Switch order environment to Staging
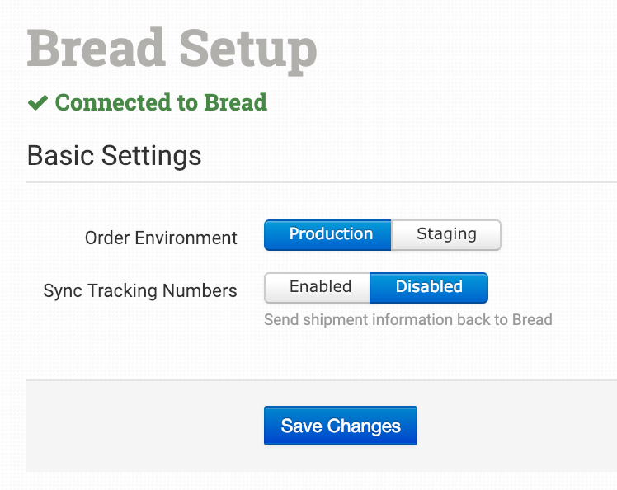This screenshot has height=490, width=617. click(x=446, y=234)
